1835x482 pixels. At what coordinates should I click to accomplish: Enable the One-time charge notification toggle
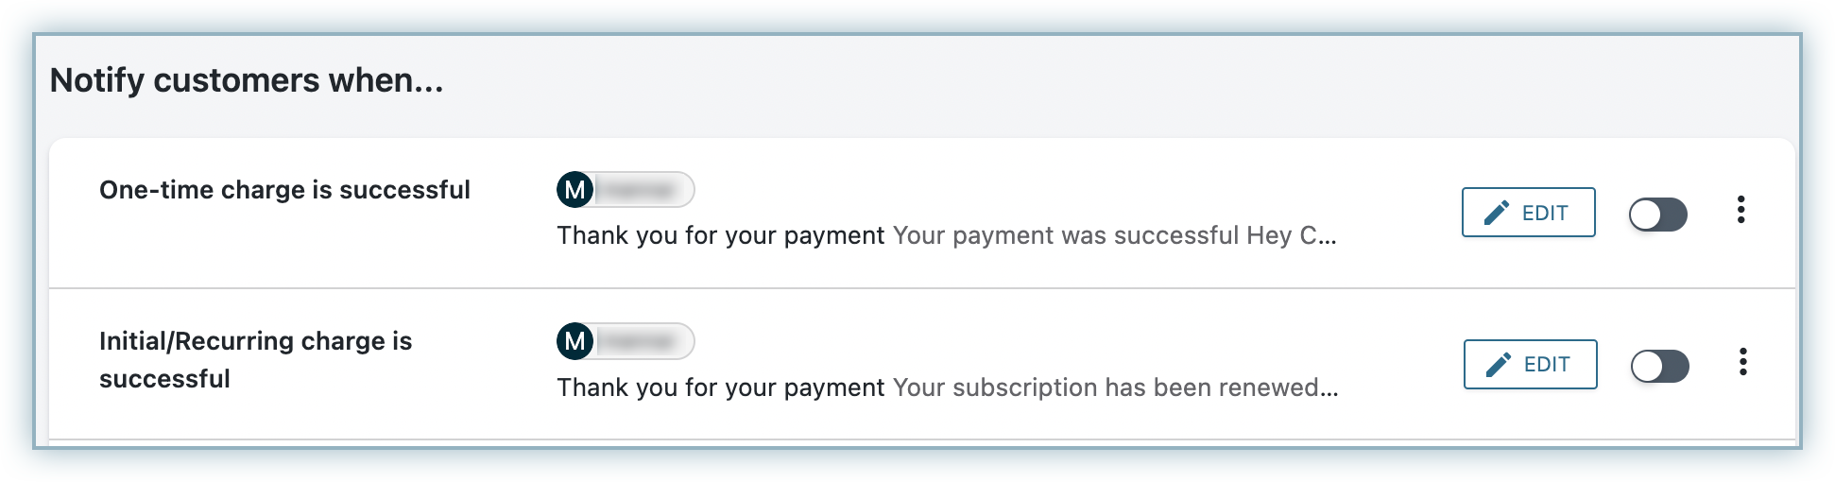[1657, 215]
